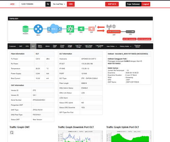Click the green ODC icon in topology
The width and height of the screenshot is (170, 142).
click(x=81, y=29)
